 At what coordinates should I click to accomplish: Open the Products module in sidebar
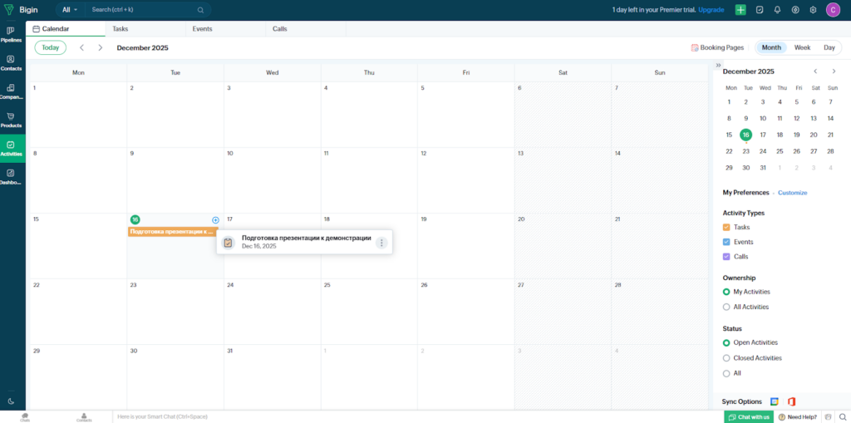point(11,120)
